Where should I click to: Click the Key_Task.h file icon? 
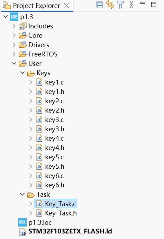click(39, 213)
